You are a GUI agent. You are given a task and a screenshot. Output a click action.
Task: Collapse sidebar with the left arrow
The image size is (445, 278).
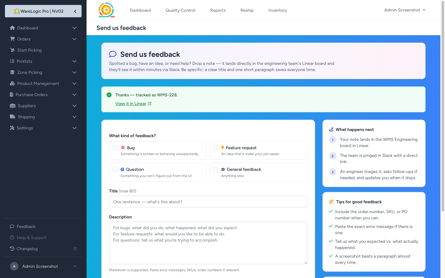(75, 11)
